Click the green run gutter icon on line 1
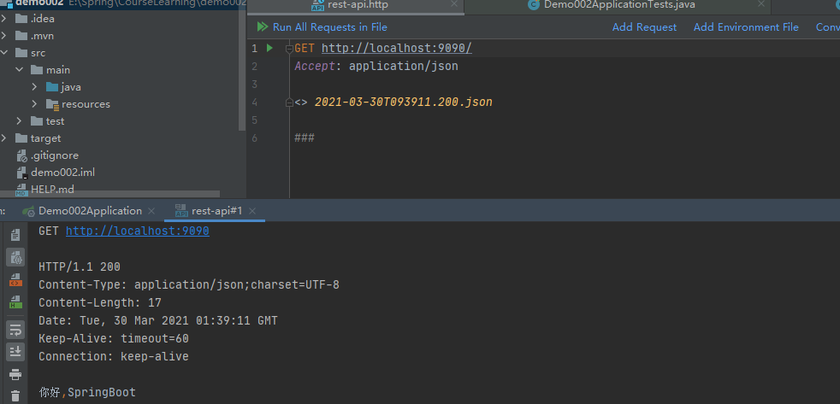 (269, 48)
